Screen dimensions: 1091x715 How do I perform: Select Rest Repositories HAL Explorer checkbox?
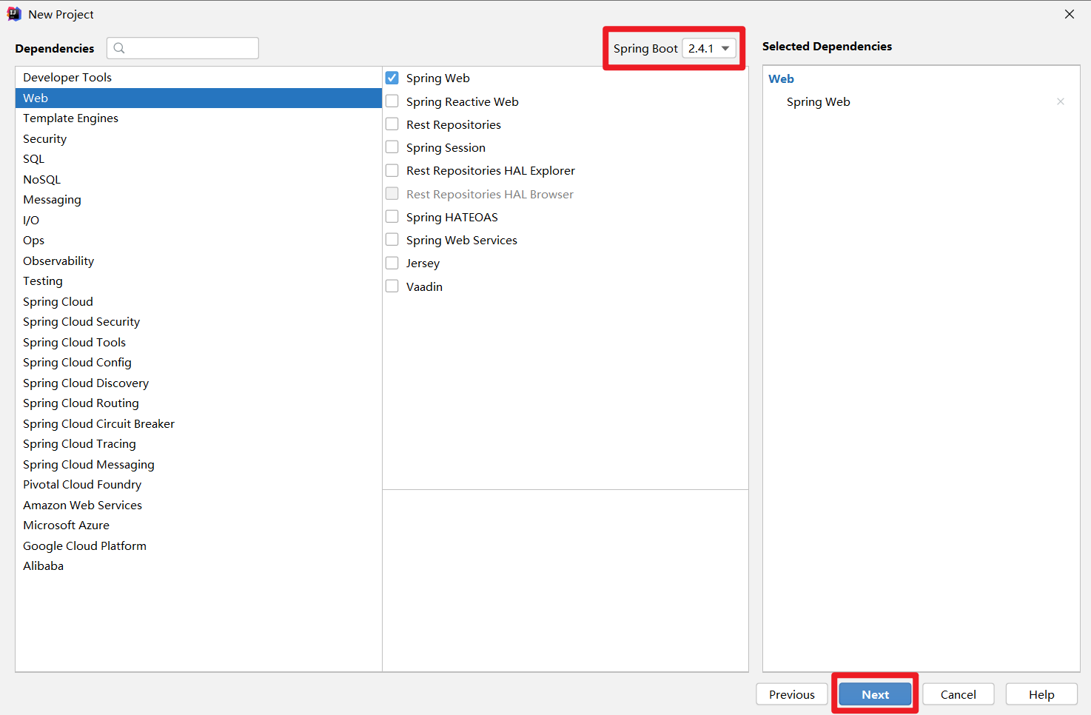[392, 170]
